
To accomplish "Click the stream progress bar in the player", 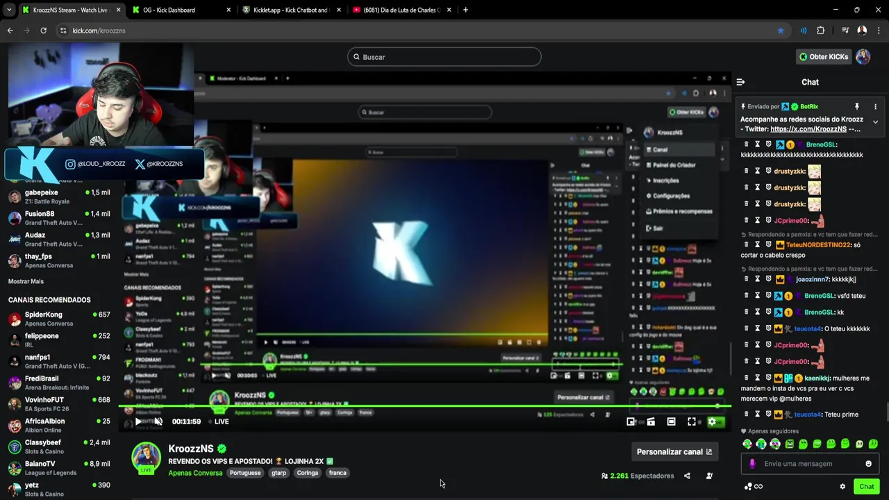I will pyautogui.click(x=424, y=406).
